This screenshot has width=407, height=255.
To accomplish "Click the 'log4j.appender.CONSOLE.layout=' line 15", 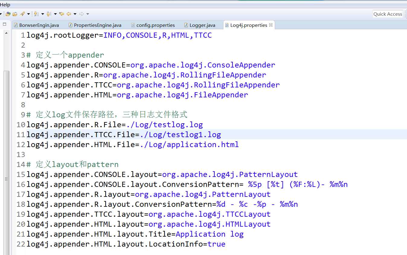I will click(x=162, y=175).
